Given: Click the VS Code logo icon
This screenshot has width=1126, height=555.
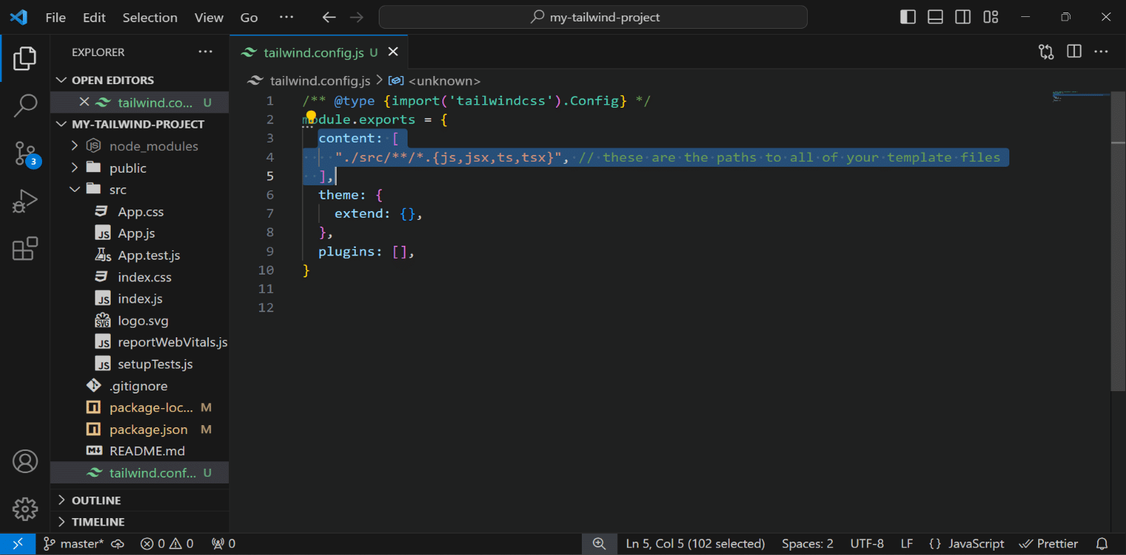Looking at the screenshot, I should click(x=18, y=17).
